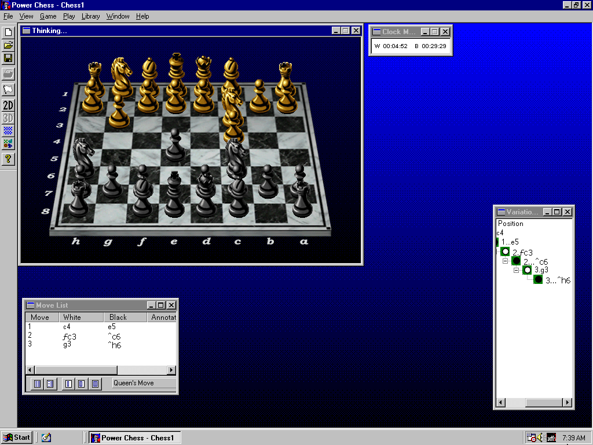The image size is (593, 445).
Task: Click the black pawn on e5
Action: point(175,145)
